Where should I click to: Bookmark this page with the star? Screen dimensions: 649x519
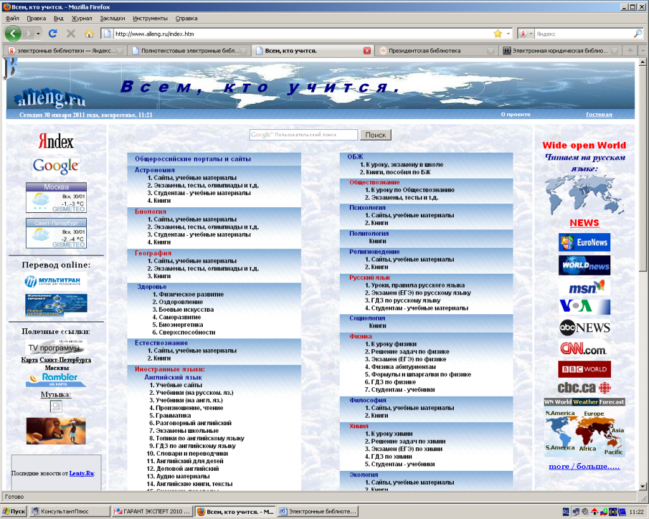[498, 34]
